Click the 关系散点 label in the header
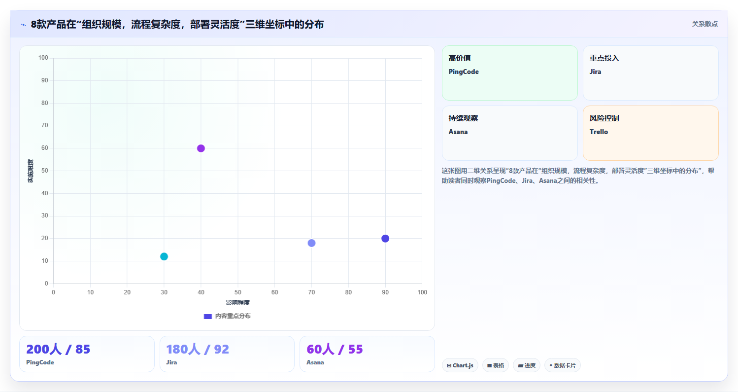This screenshot has height=392, width=738. (704, 24)
